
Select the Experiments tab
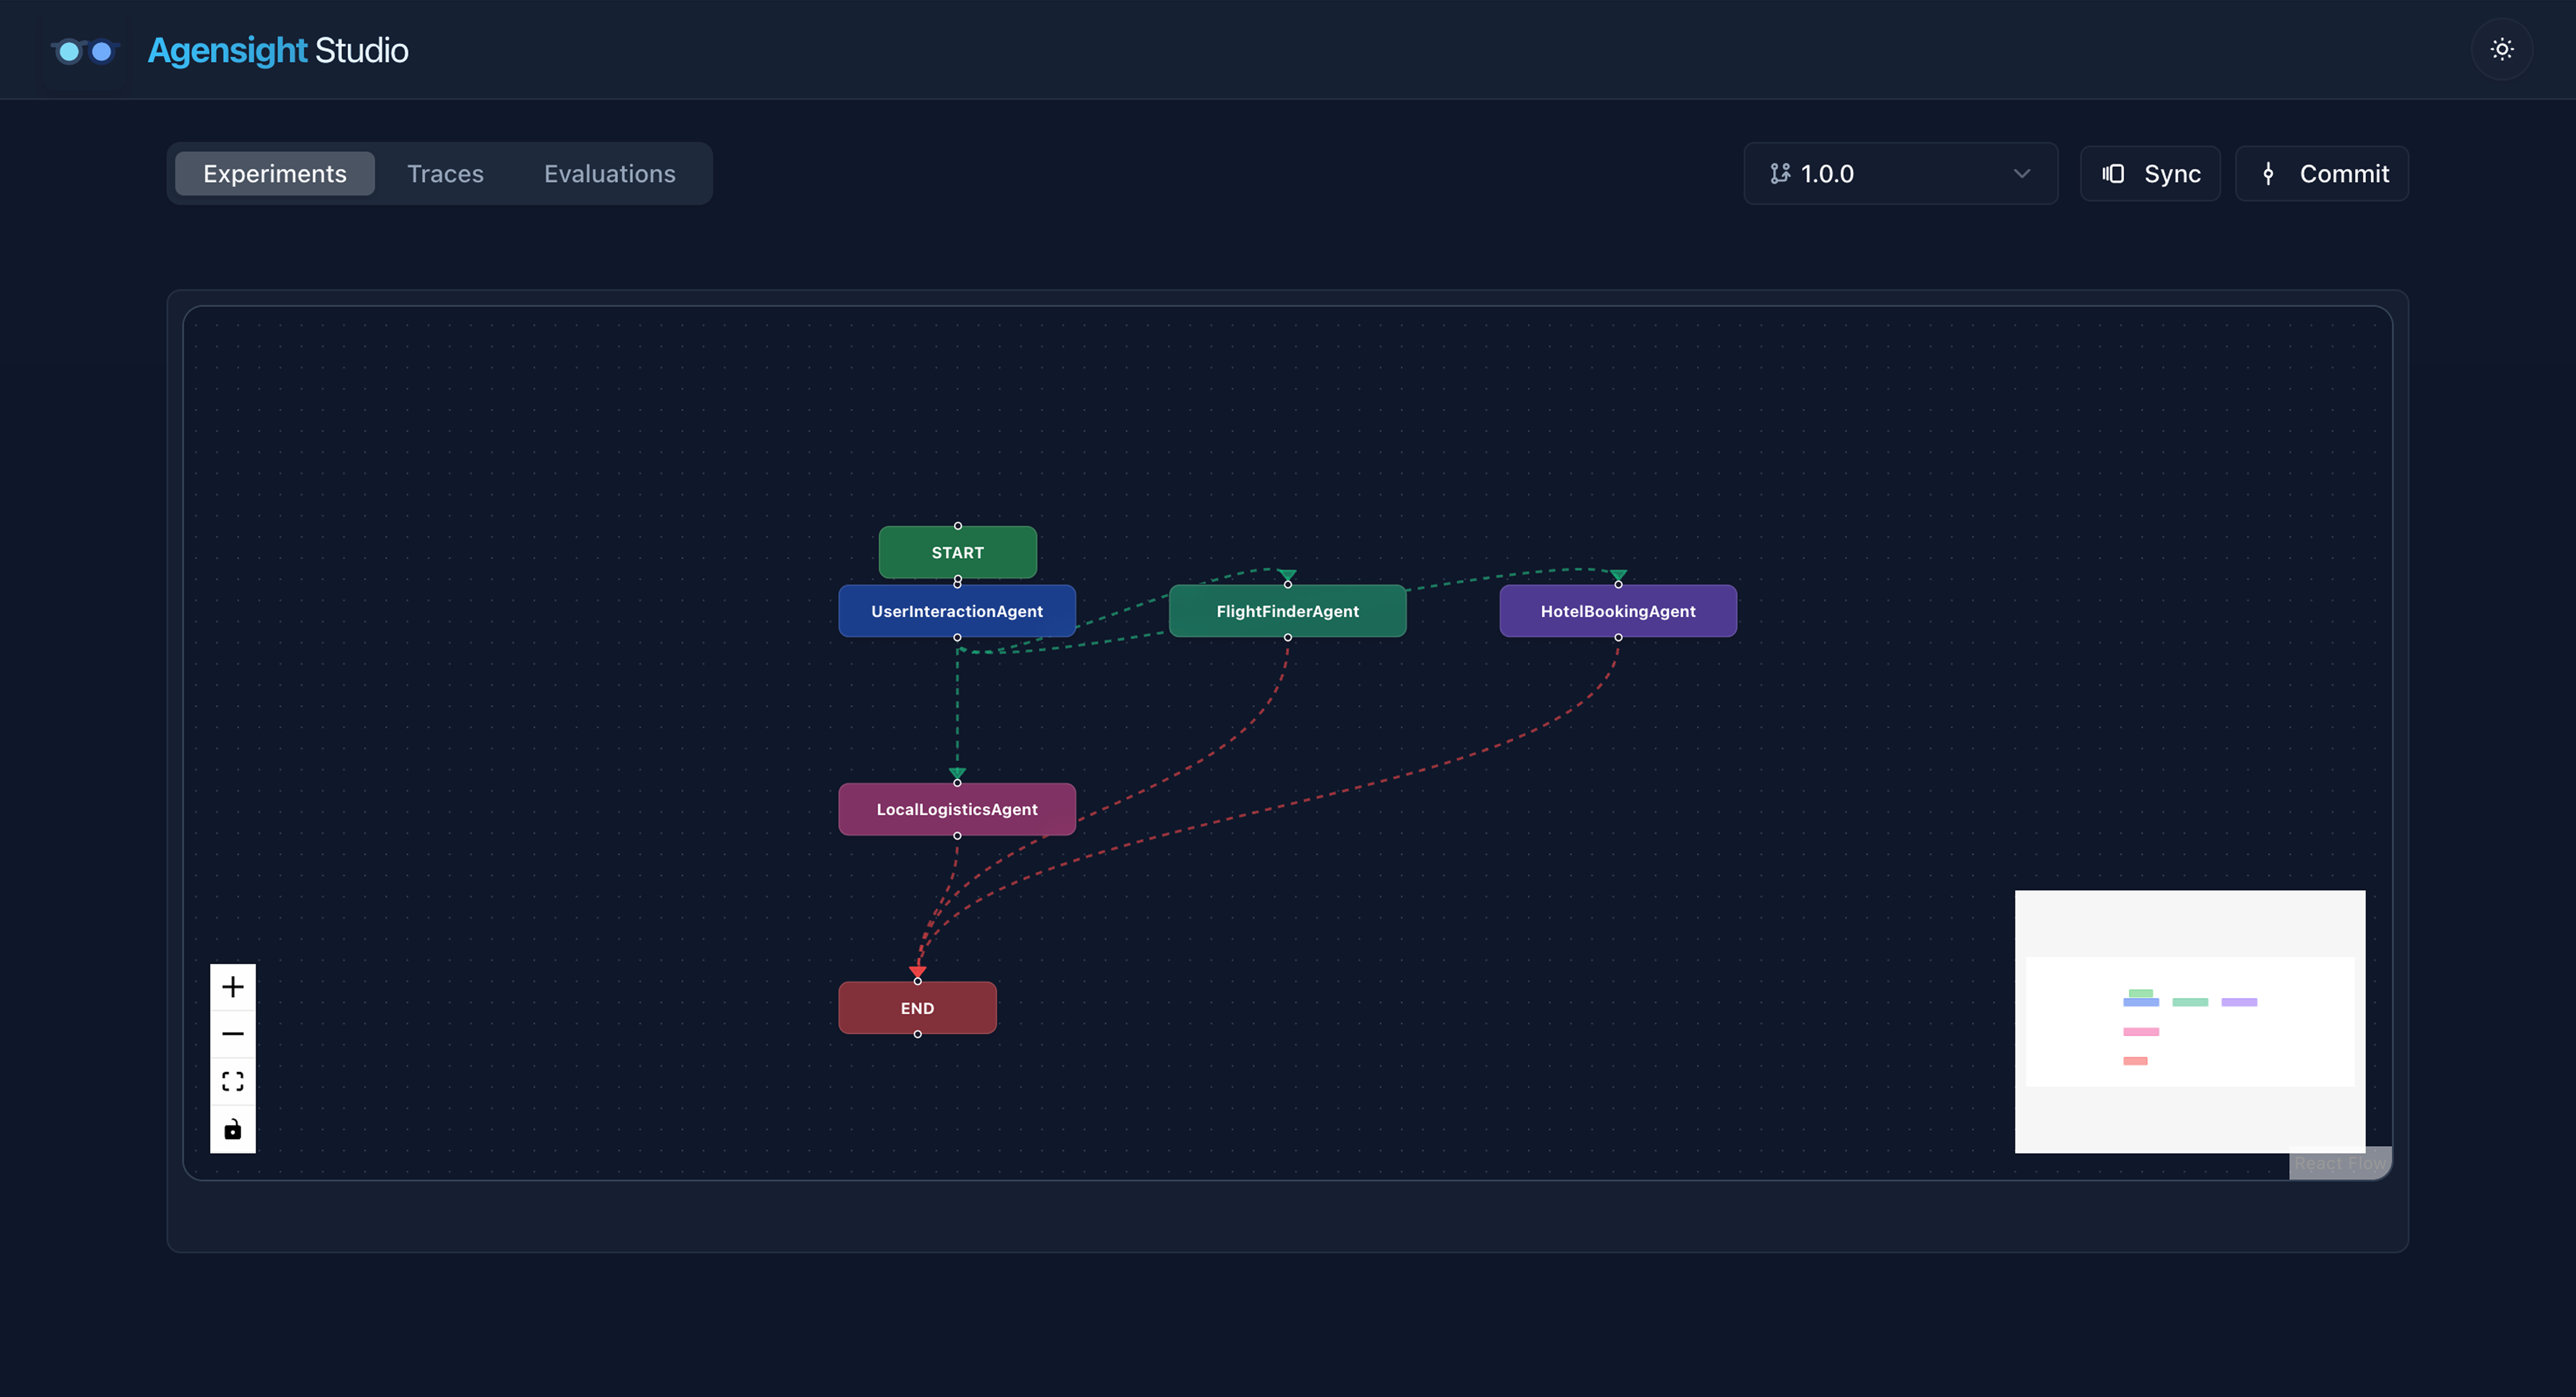point(275,174)
